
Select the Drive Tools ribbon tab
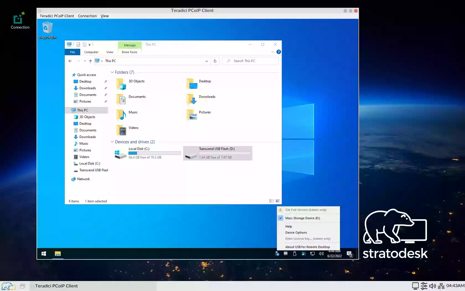coord(129,52)
